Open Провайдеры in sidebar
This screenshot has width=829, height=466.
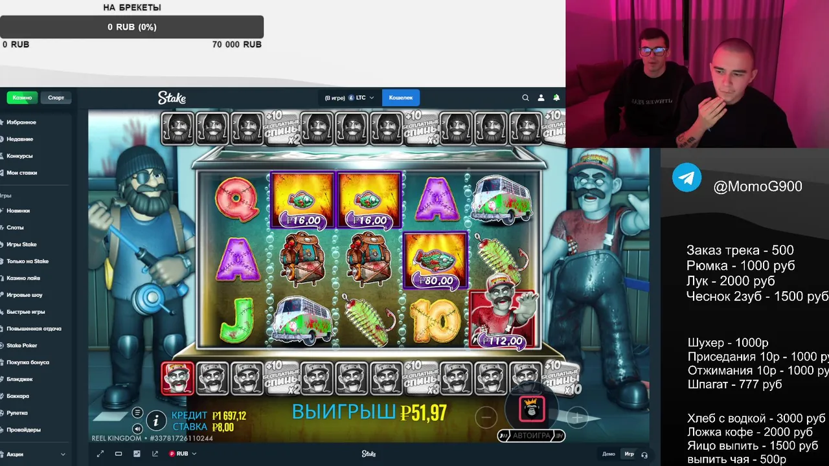point(23,430)
